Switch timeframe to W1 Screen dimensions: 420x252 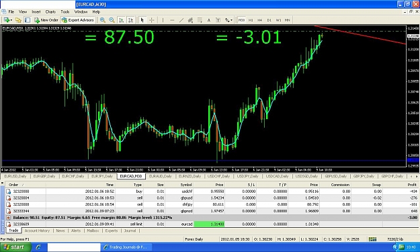[279, 20]
